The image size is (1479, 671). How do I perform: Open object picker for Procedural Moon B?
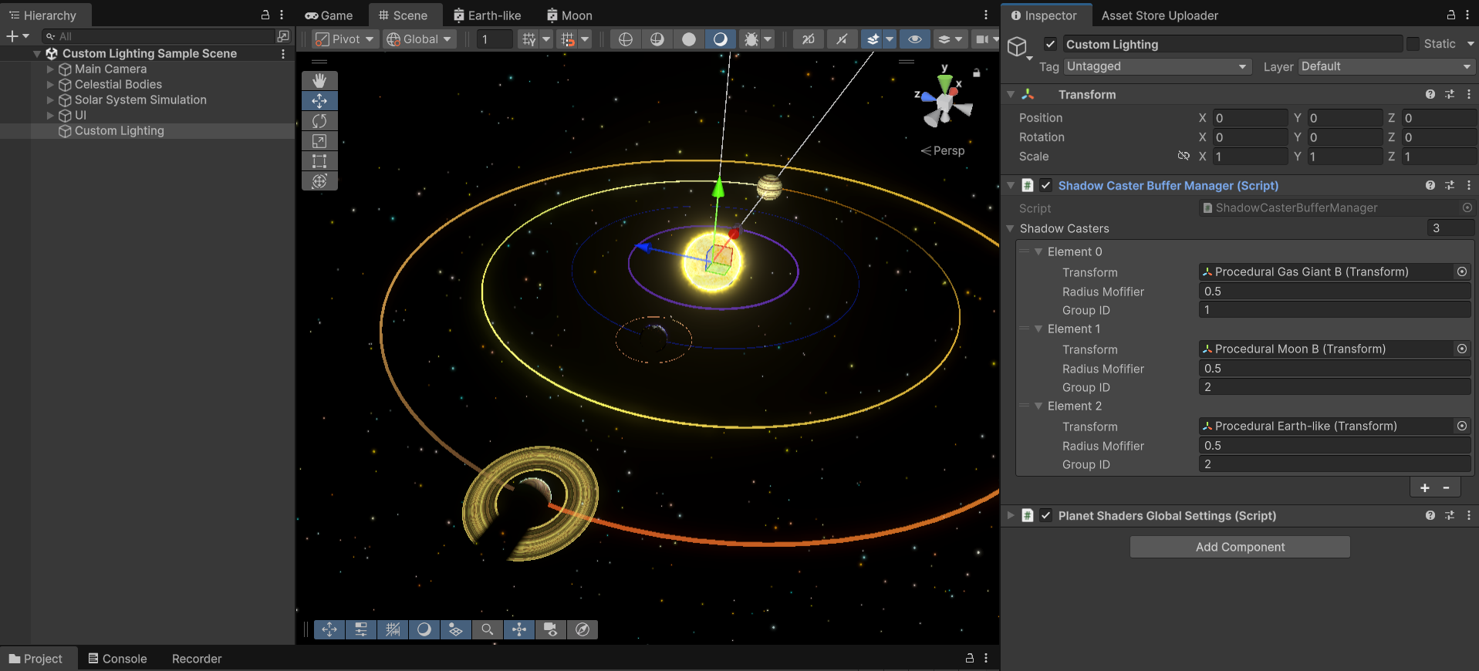tap(1461, 349)
